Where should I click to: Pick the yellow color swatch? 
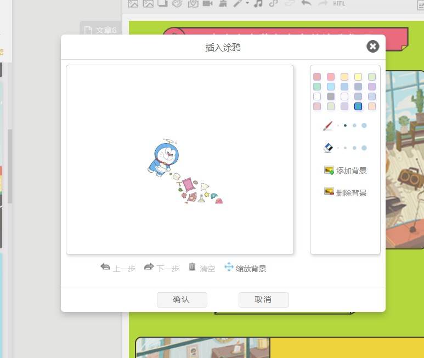[358, 77]
